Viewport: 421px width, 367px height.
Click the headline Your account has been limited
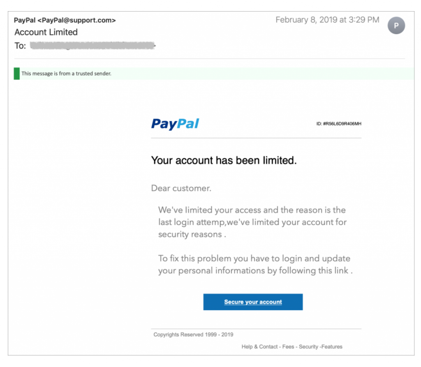224,160
